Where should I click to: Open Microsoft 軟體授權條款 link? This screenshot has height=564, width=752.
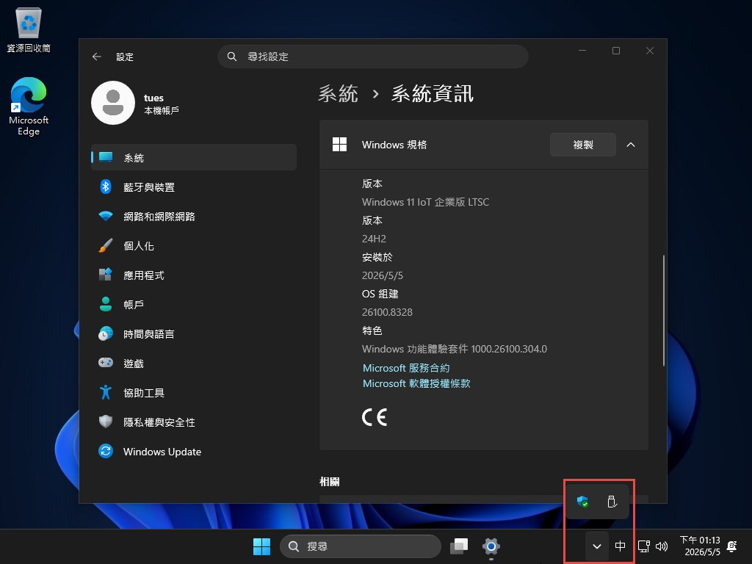(416, 383)
